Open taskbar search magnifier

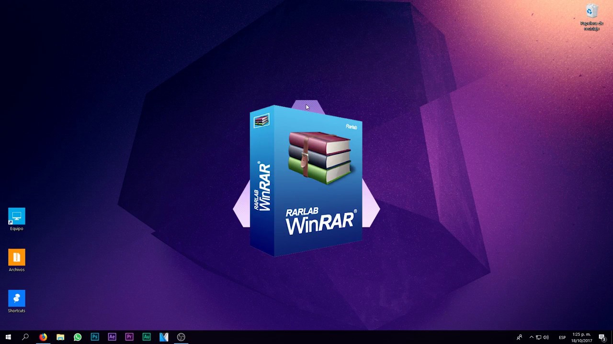(x=25, y=337)
